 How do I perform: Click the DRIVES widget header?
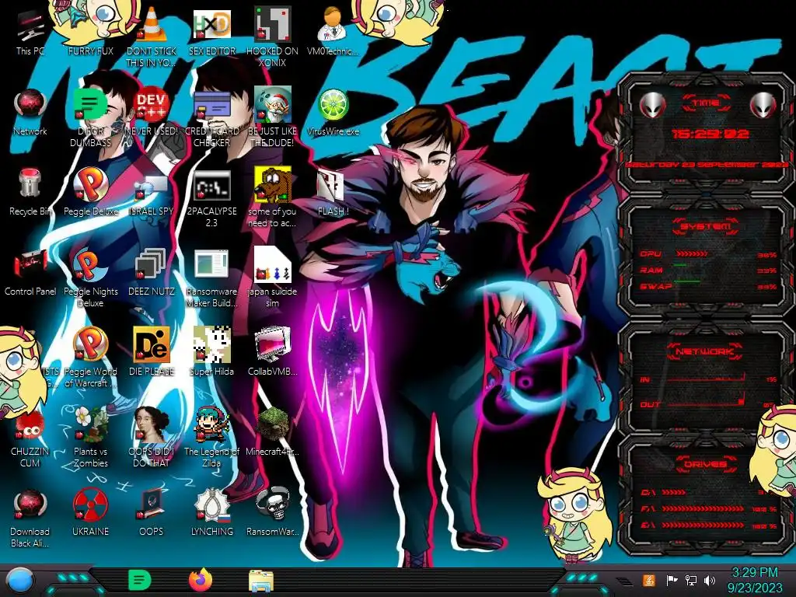pos(704,464)
